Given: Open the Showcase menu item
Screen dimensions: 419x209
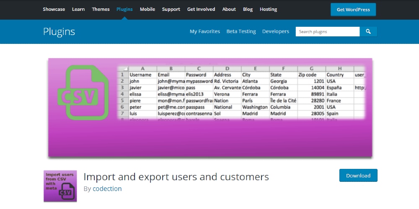Looking at the screenshot, I should [54, 9].
